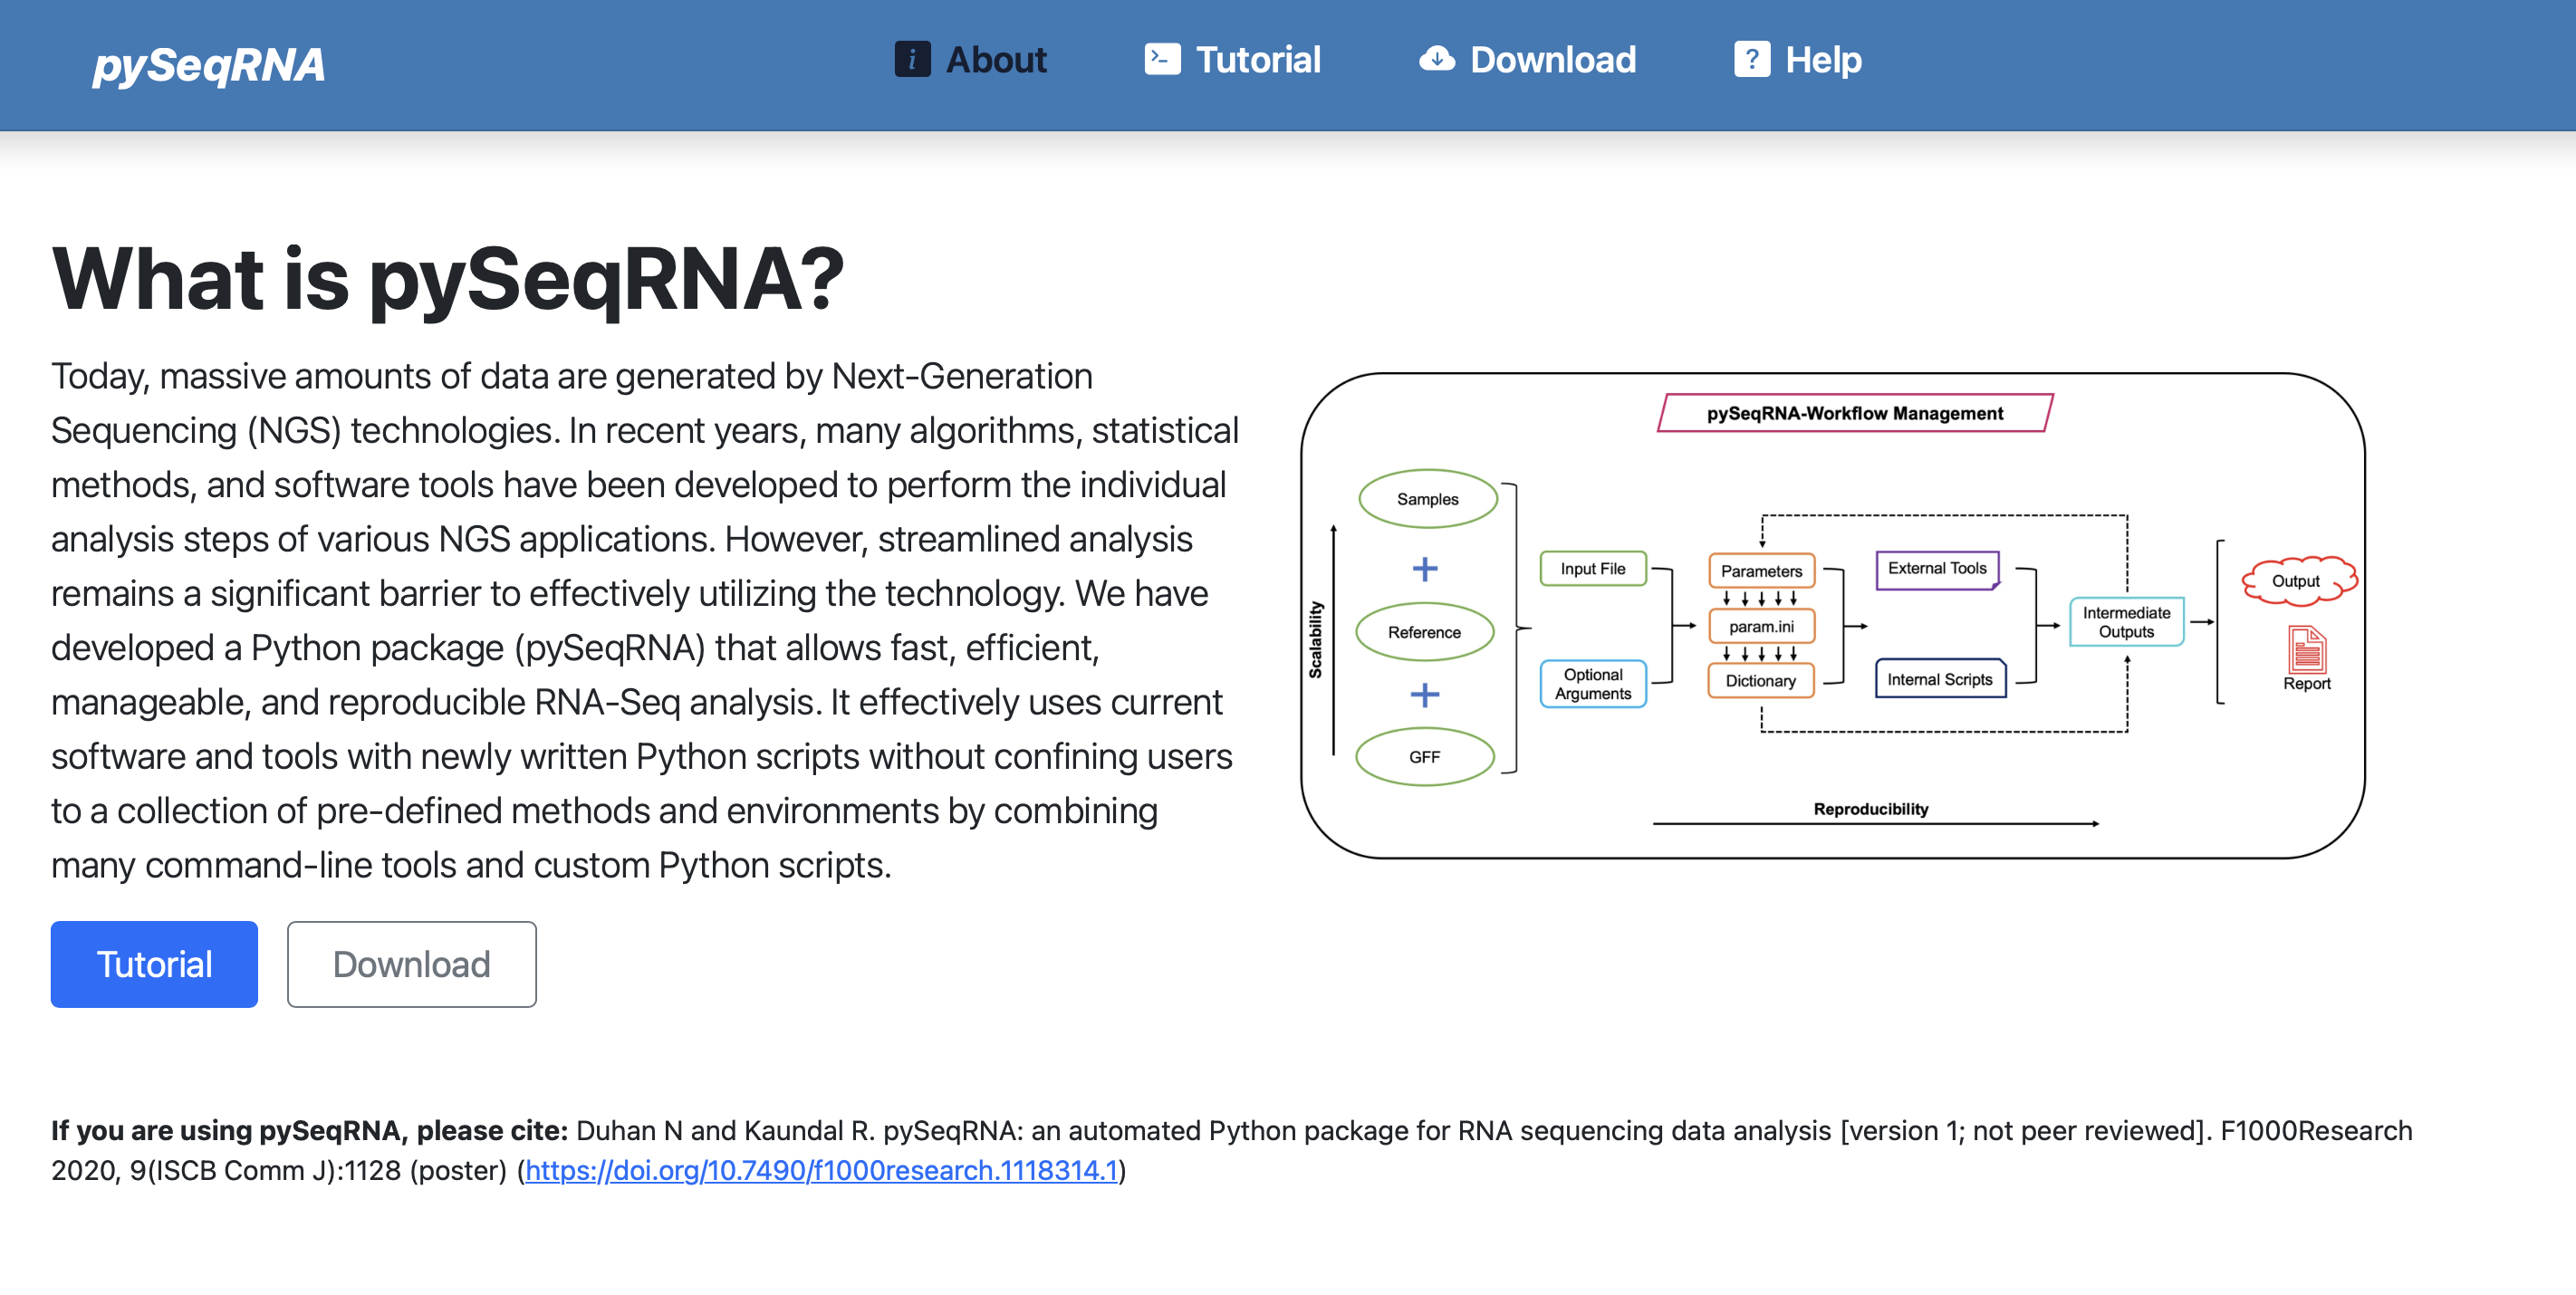Click the red Report document icon
The image size is (2576, 1295).
[2306, 650]
